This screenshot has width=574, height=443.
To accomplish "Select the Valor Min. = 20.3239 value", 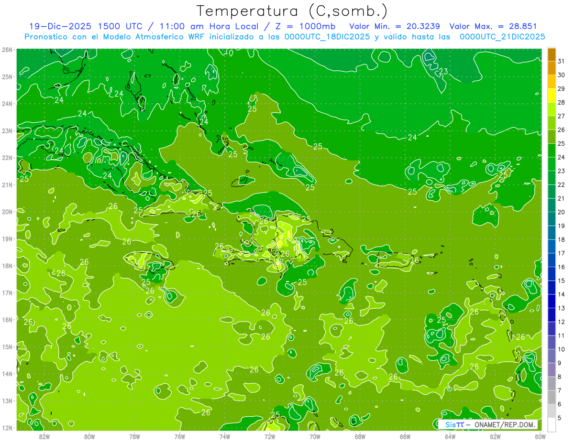I will (x=395, y=26).
